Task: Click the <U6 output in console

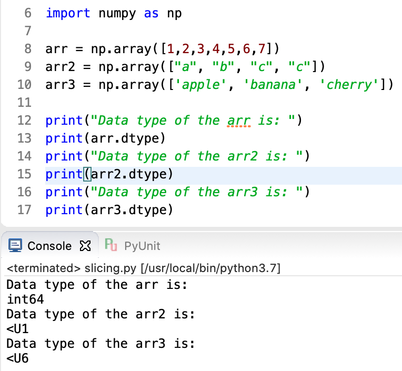Action: point(17,358)
